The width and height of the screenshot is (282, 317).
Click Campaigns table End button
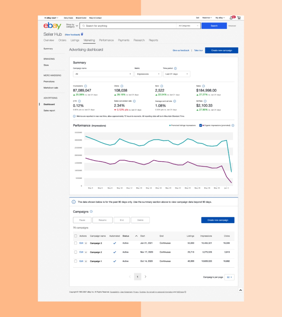tap(122, 220)
